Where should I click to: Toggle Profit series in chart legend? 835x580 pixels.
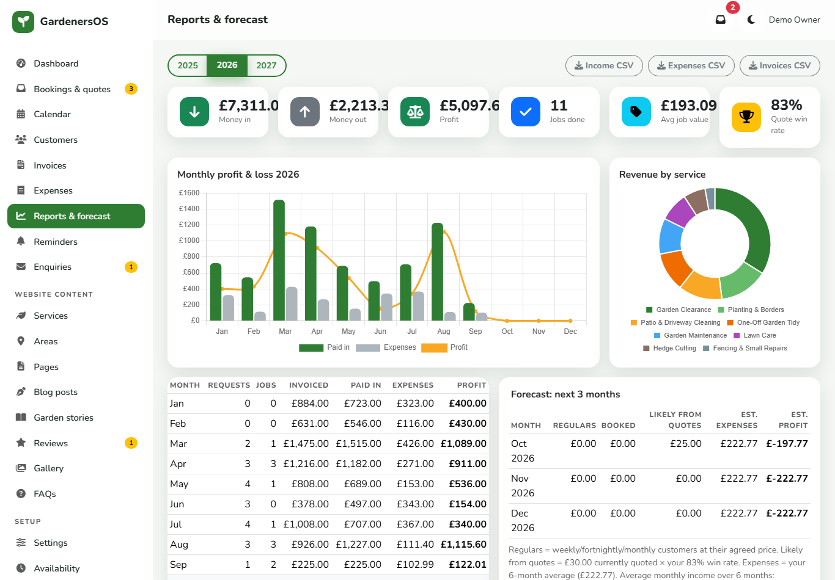tap(444, 347)
